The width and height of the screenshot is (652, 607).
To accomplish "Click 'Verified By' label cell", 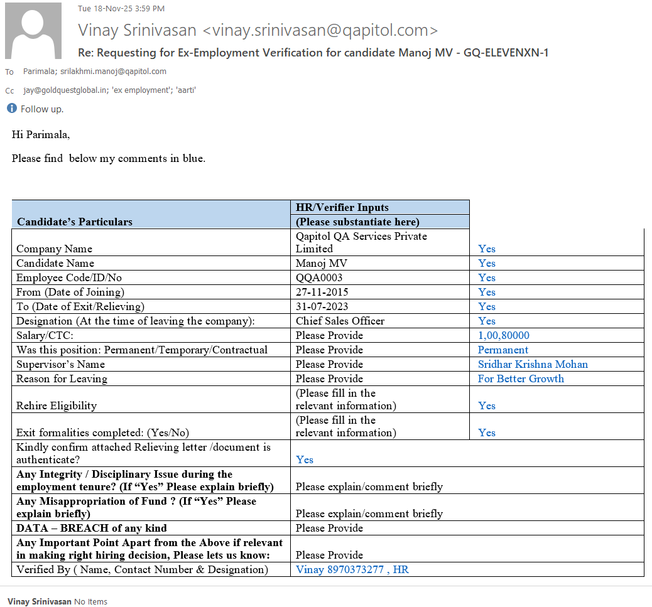I will click(151, 569).
